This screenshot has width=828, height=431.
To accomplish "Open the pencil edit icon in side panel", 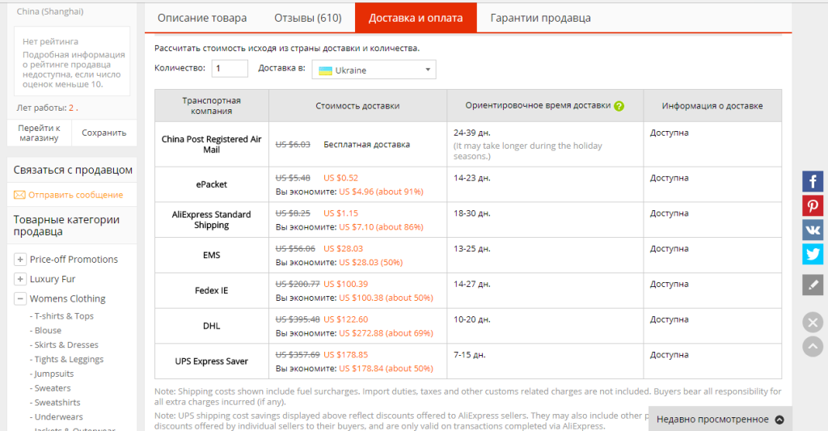I will click(813, 285).
